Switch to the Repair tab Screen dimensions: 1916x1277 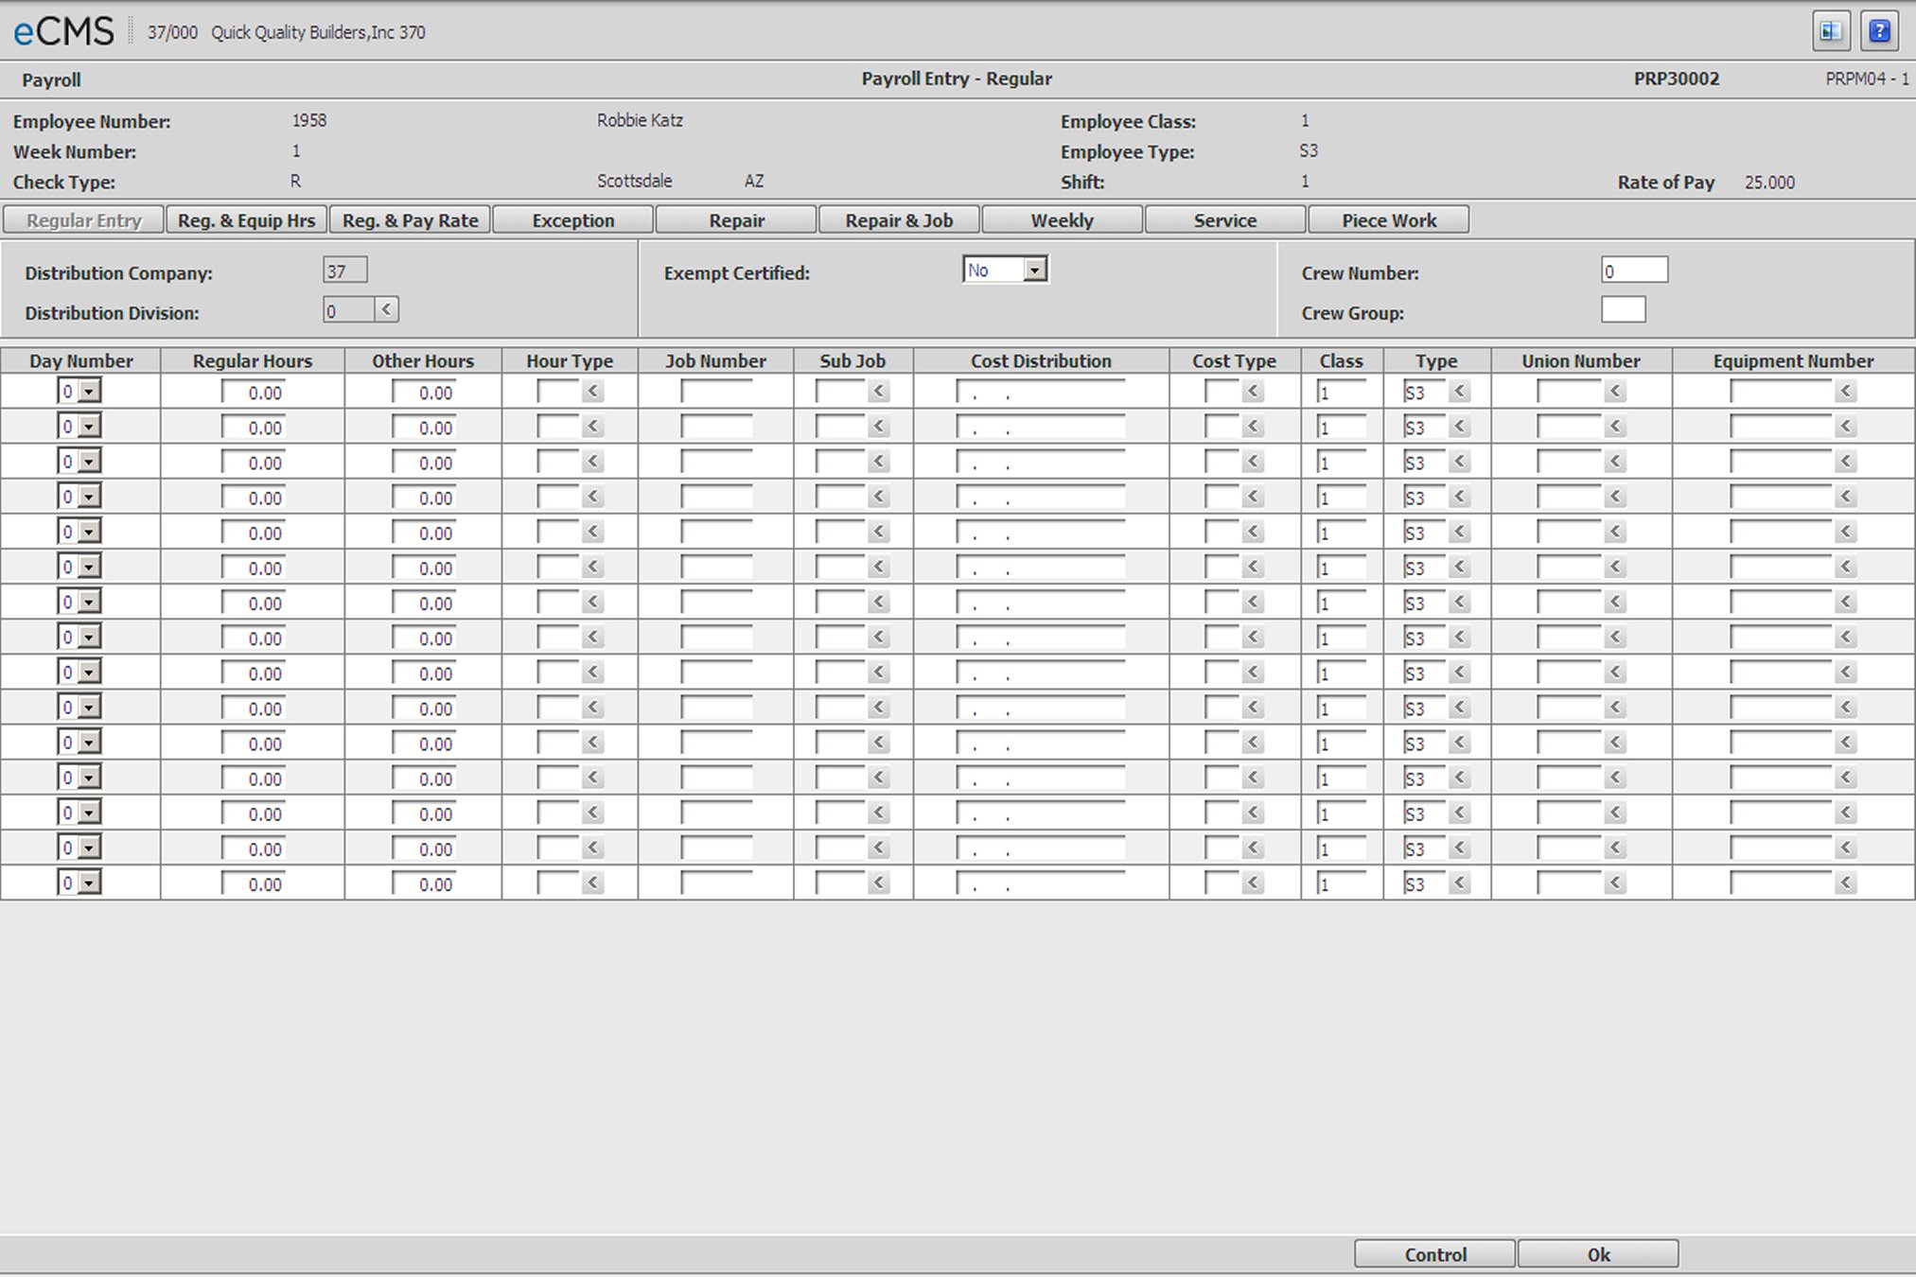(736, 219)
